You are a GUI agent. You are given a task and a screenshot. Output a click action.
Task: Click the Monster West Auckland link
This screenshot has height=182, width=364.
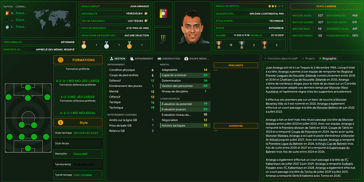point(307,90)
